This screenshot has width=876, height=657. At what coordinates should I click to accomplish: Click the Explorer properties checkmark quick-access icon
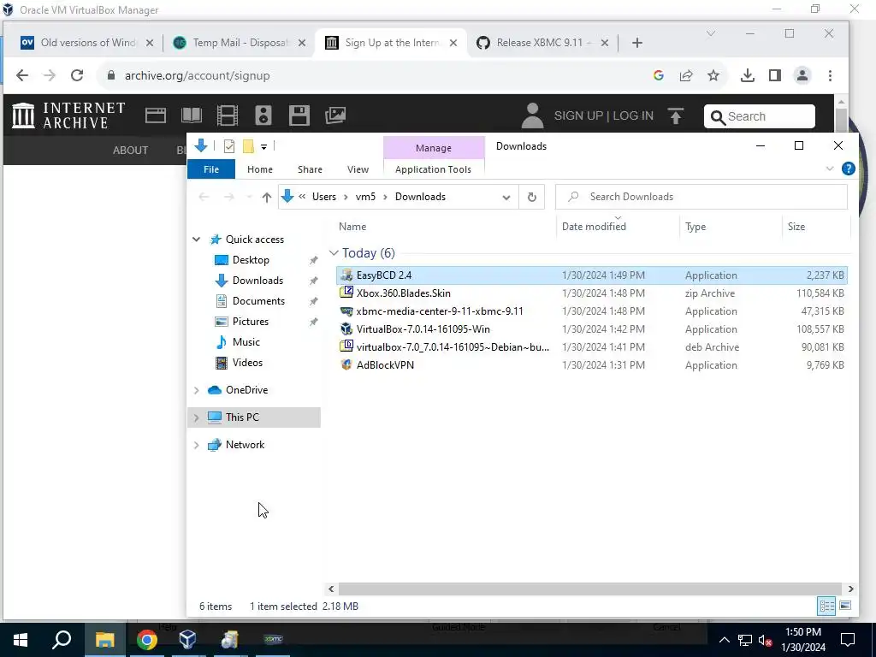(x=229, y=146)
